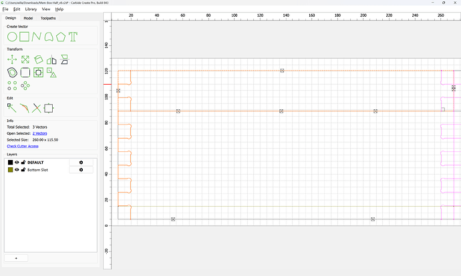The image size is (461, 276).
Task: Open the Edit menu
Action: (17, 9)
